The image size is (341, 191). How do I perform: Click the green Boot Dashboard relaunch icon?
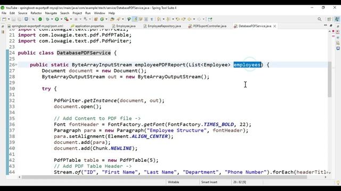coord(40,19)
